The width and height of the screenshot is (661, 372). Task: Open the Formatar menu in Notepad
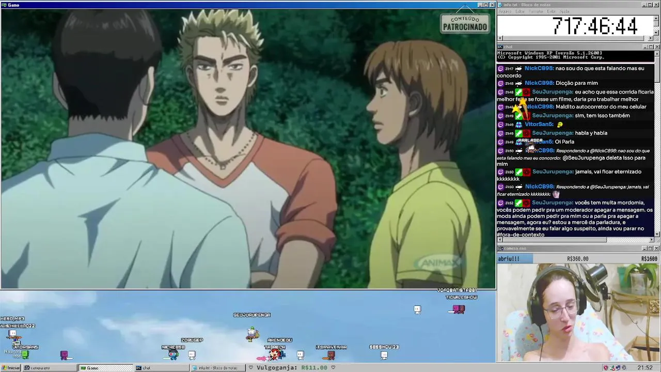tap(536, 11)
